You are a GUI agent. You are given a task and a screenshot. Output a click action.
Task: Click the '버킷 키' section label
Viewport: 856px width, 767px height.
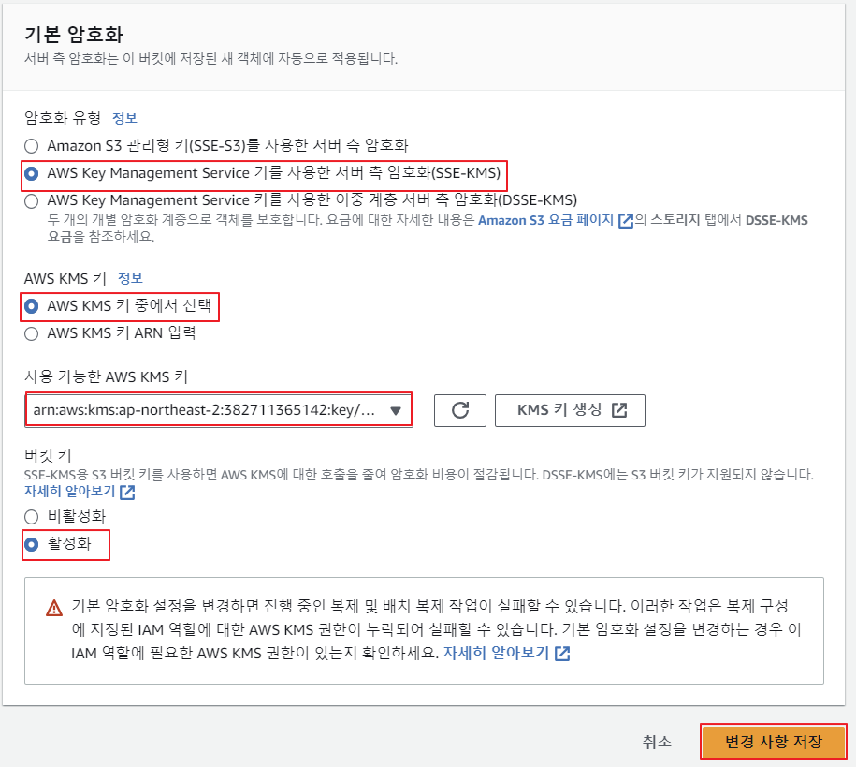pyautogui.click(x=48, y=455)
